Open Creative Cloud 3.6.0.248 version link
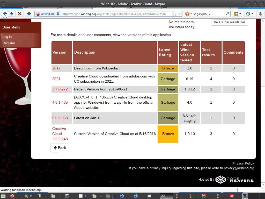The image size is (265, 199). pyautogui.click(x=60, y=134)
